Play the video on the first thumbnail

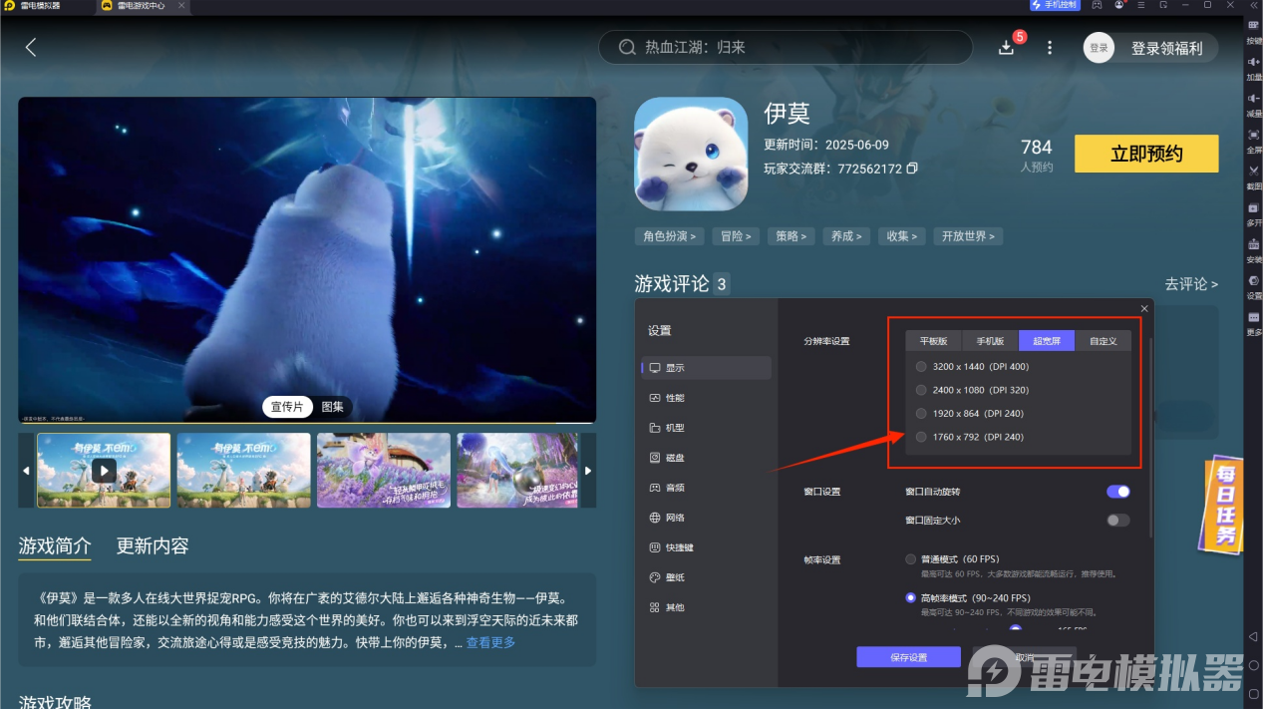pos(104,470)
